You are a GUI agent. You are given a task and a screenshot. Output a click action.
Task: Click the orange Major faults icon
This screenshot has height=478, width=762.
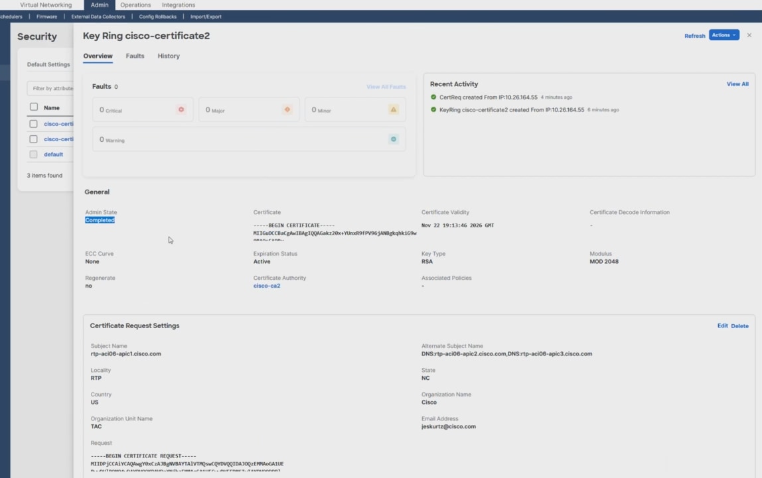(287, 109)
